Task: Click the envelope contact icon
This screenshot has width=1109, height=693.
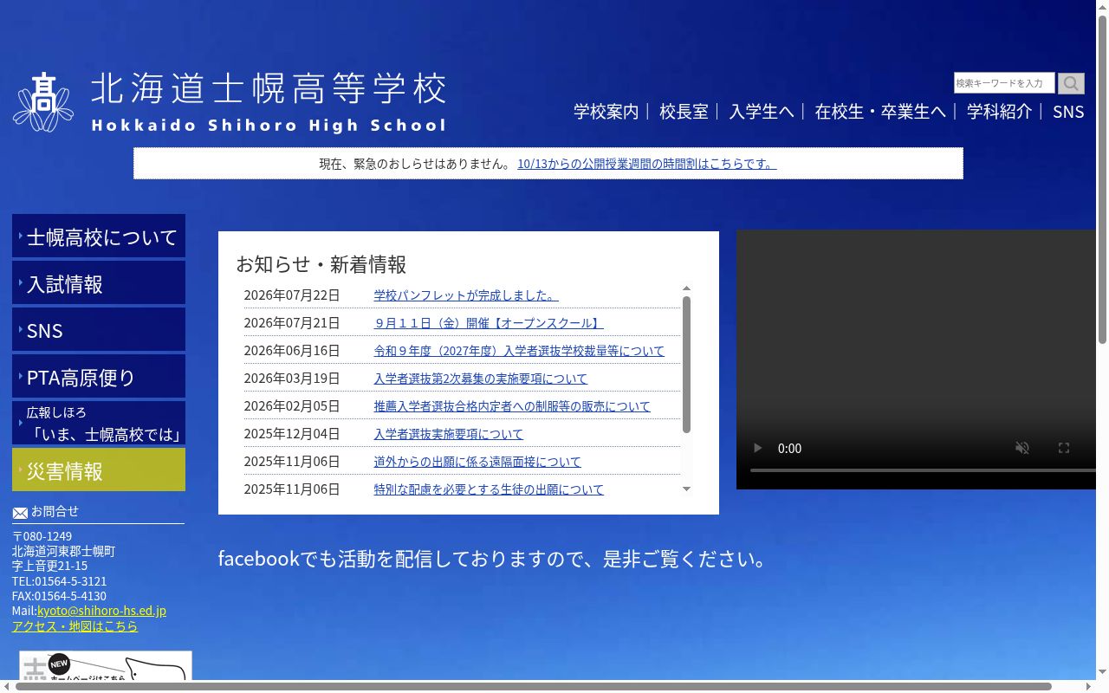Action: point(20,513)
